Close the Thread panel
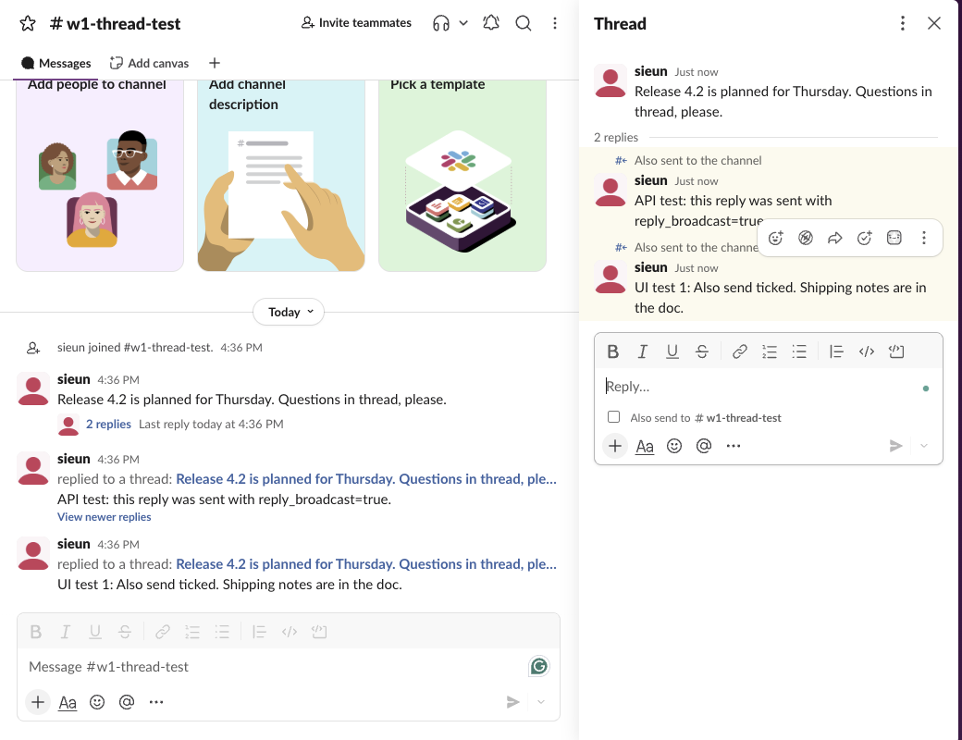The height and width of the screenshot is (740, 962). tap(933, 23)
